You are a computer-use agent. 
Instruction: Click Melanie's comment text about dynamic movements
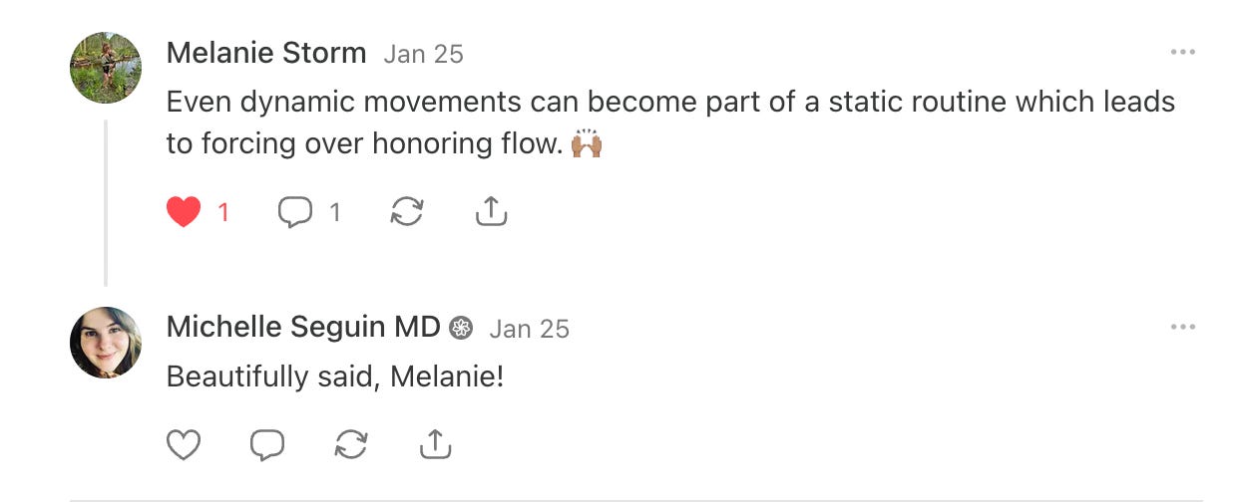[670, 102]
